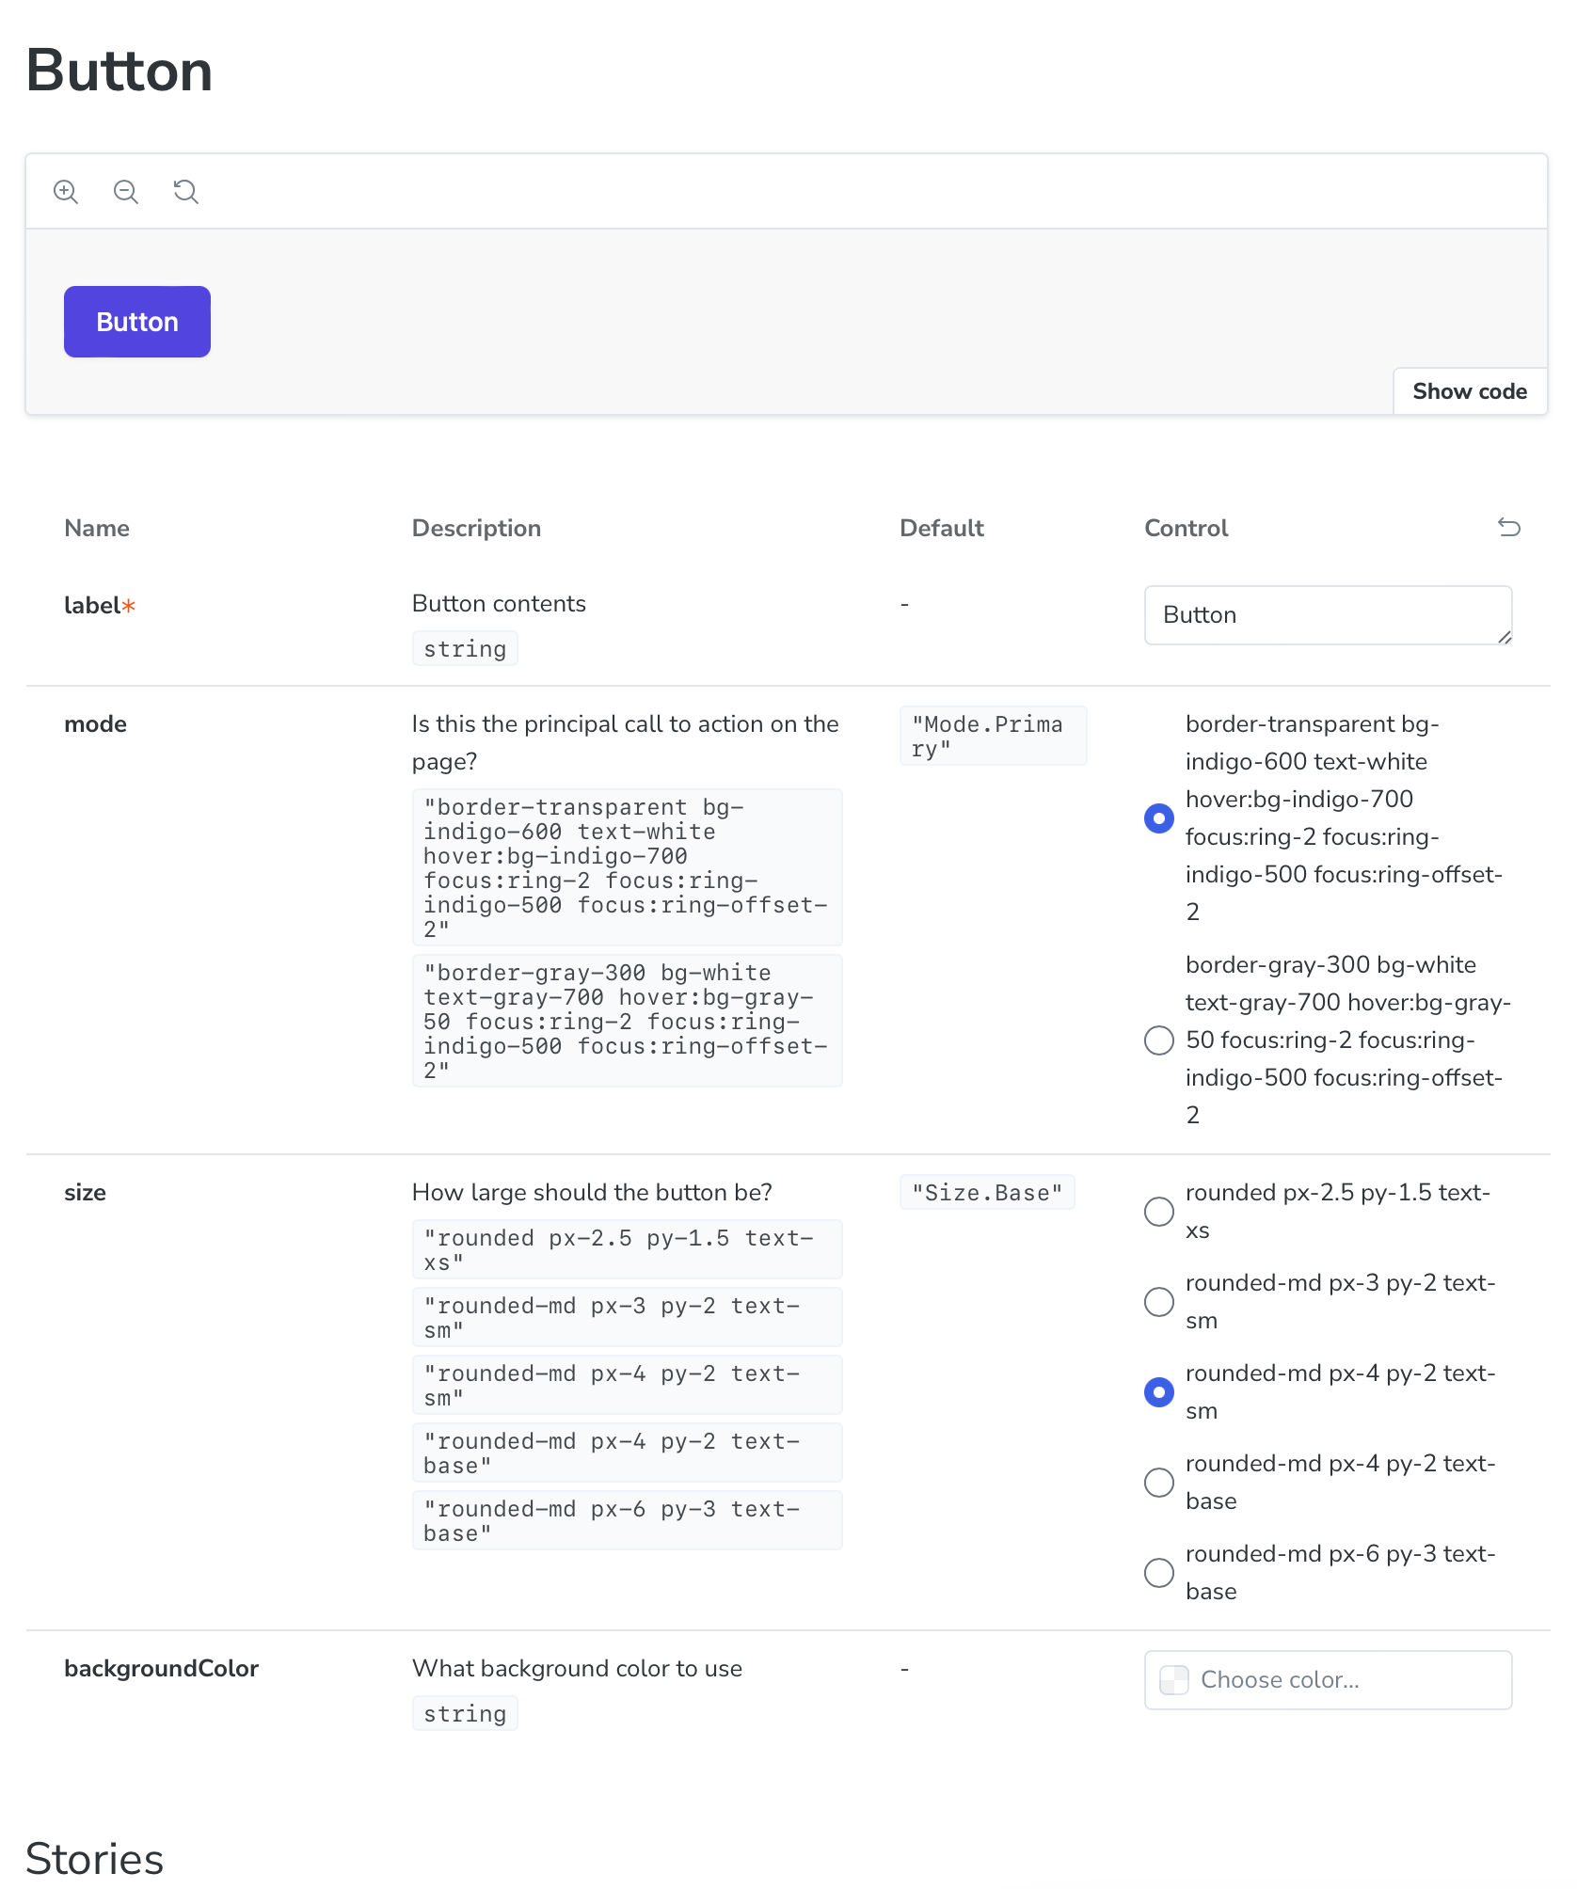This screenshot has height=1889, width=1577.
Task: Select the bg-indigo-600 primary mode radio
Action: point(1159,818)
